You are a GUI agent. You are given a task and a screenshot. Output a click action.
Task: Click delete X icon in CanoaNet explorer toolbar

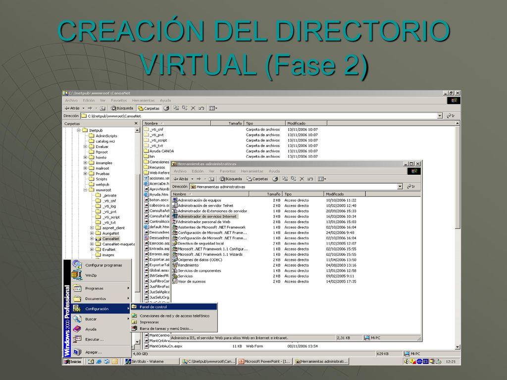coord(193,108)
